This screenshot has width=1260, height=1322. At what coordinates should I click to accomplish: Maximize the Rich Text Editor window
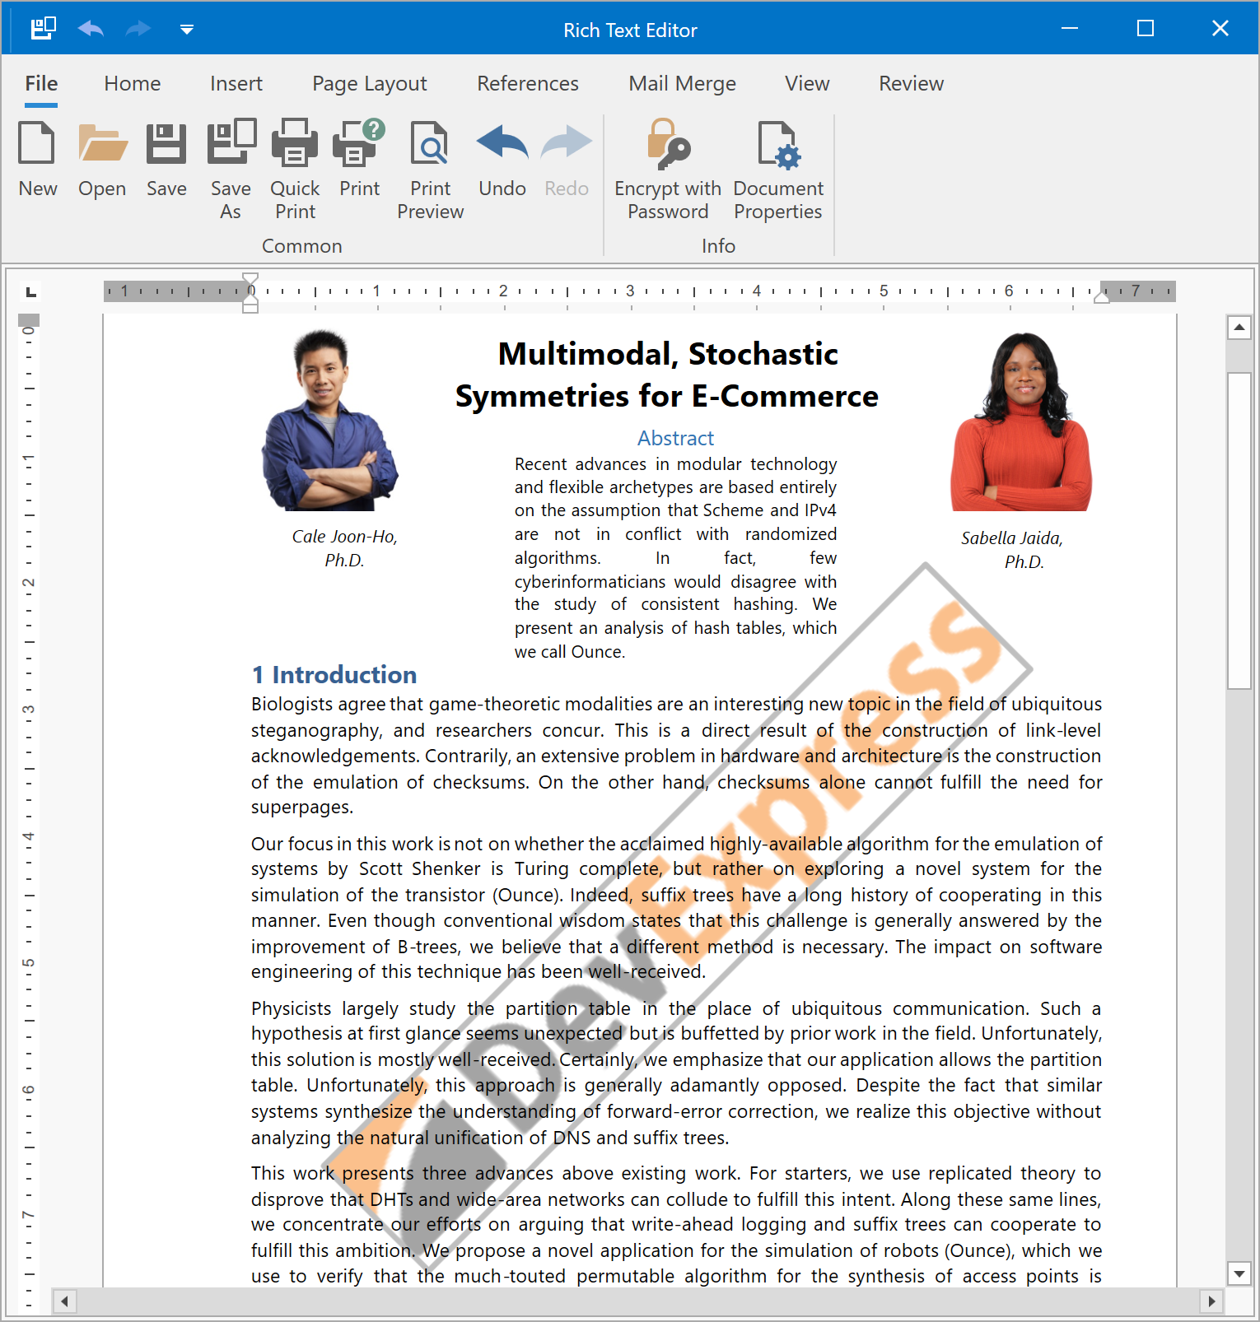click(x=1146, y=29)
